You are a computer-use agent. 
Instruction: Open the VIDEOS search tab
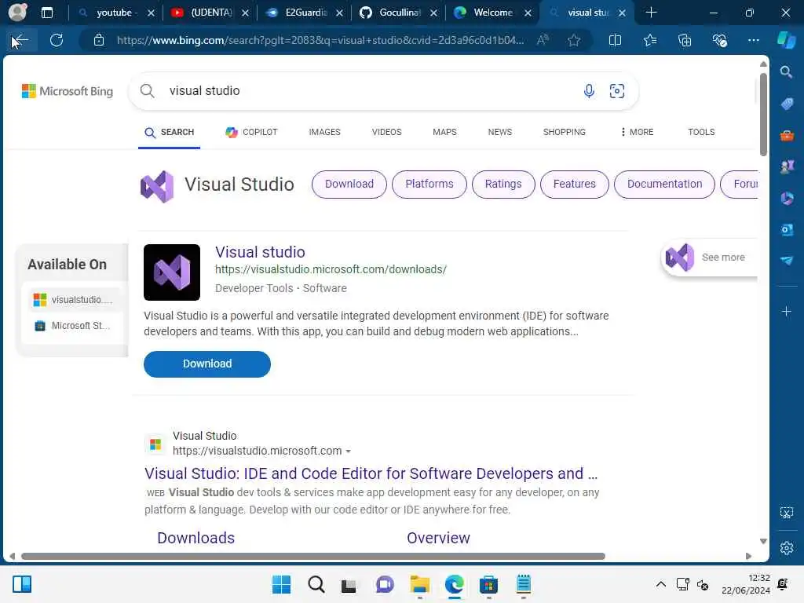pos(386,132)
